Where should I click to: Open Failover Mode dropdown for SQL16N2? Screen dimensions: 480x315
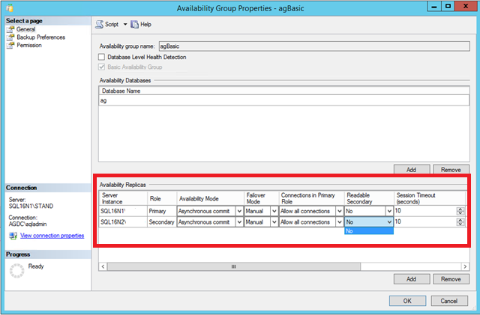(x=274, y=222)
